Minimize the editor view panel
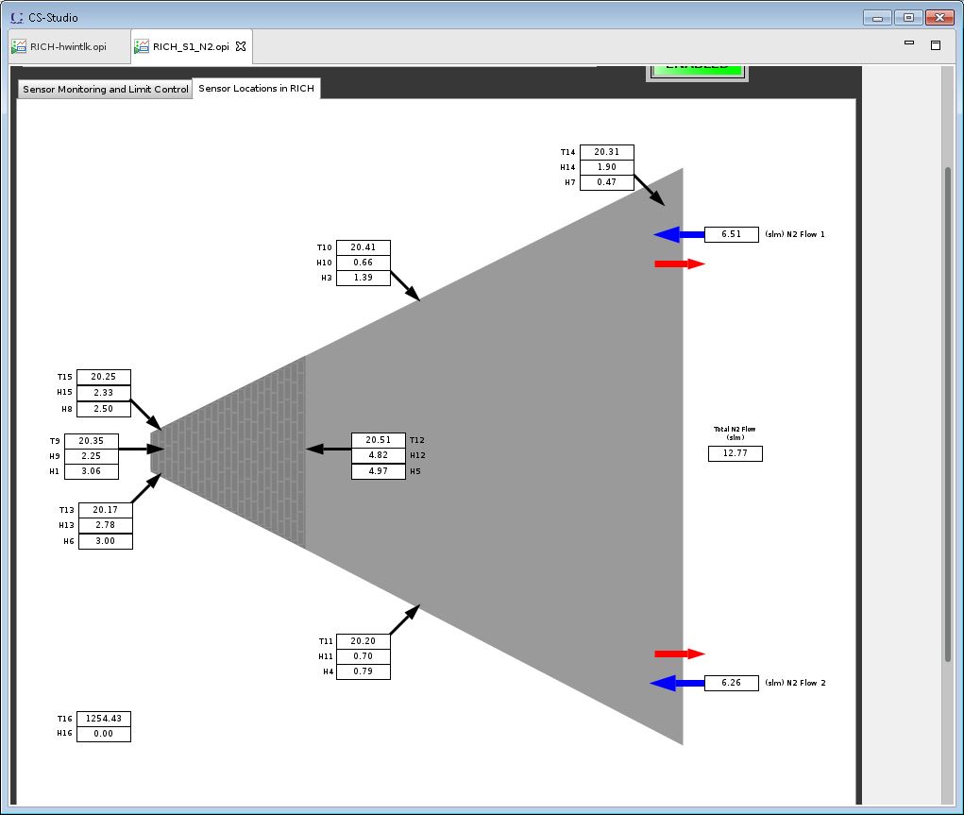The image size is (964, 815). click(x=909, y=43)
